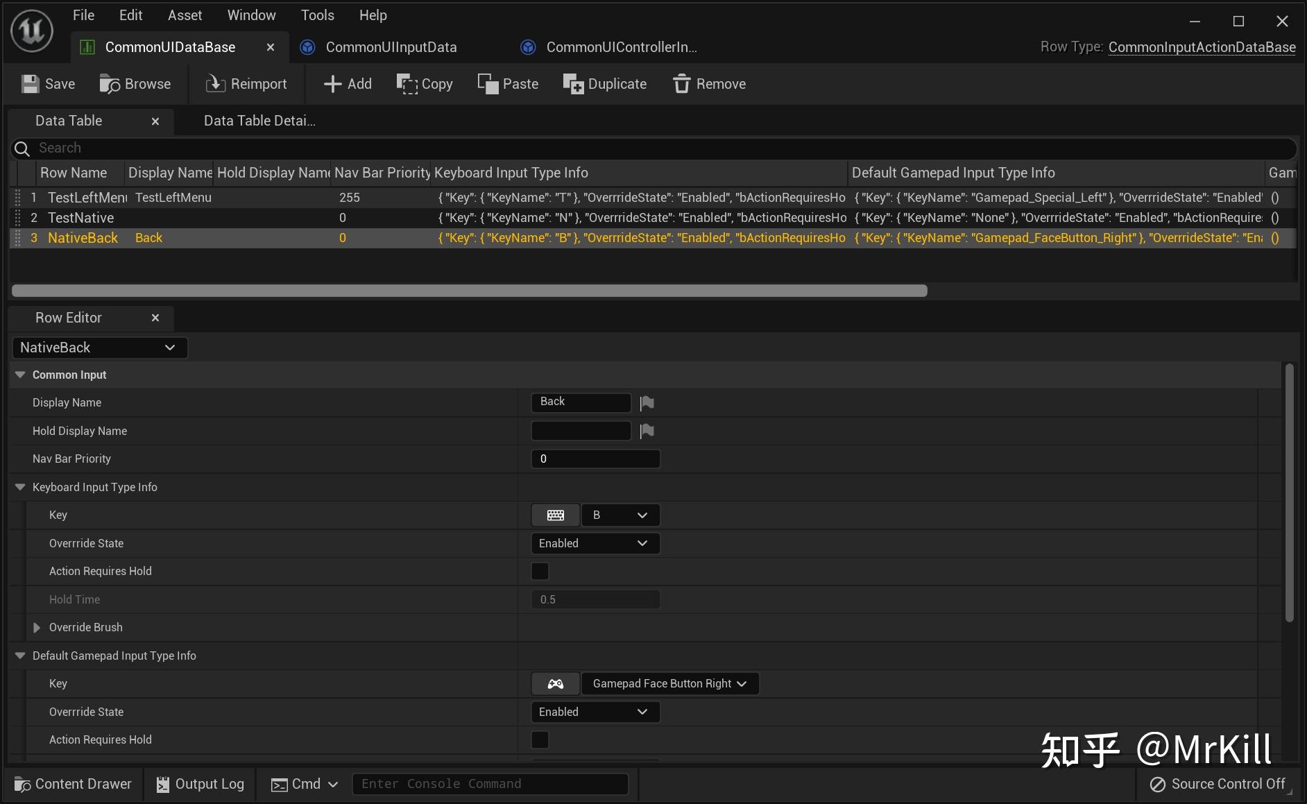Click the Save toolbar icon
This screenshot has height=804, width=1307.
31,84
